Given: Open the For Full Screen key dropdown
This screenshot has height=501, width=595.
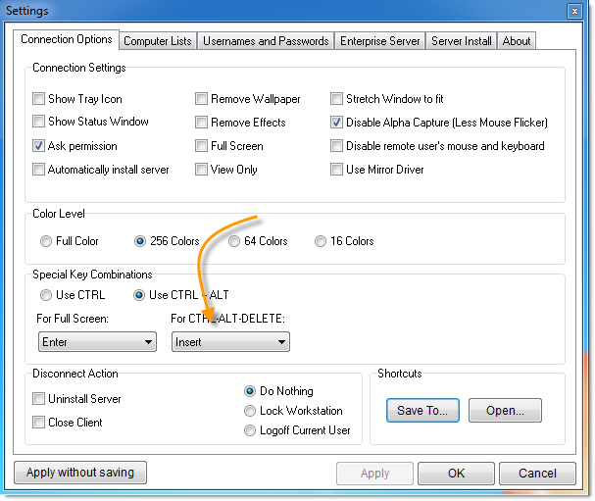Looking at the screenshot, I should 97,342.
